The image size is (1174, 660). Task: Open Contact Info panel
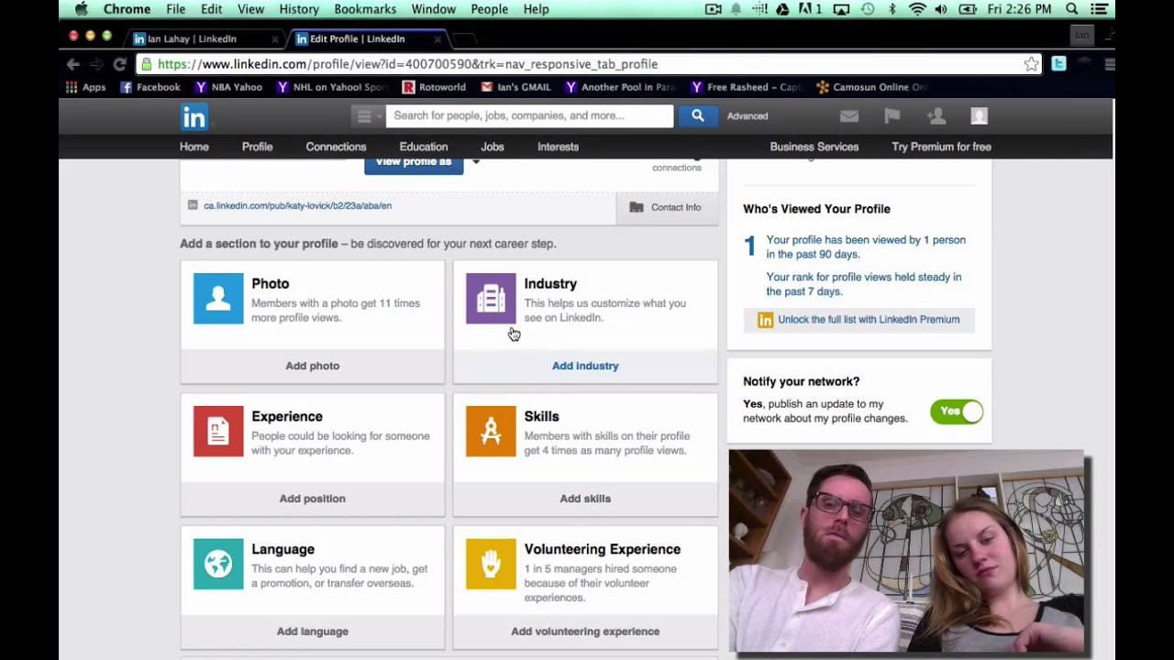667,207
